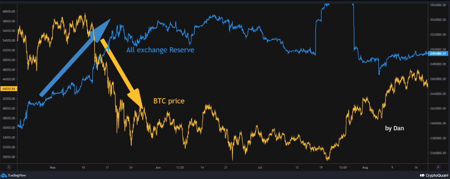Click the 42000.00 left axis label
450x179 pixels.
tap(8, 99)
